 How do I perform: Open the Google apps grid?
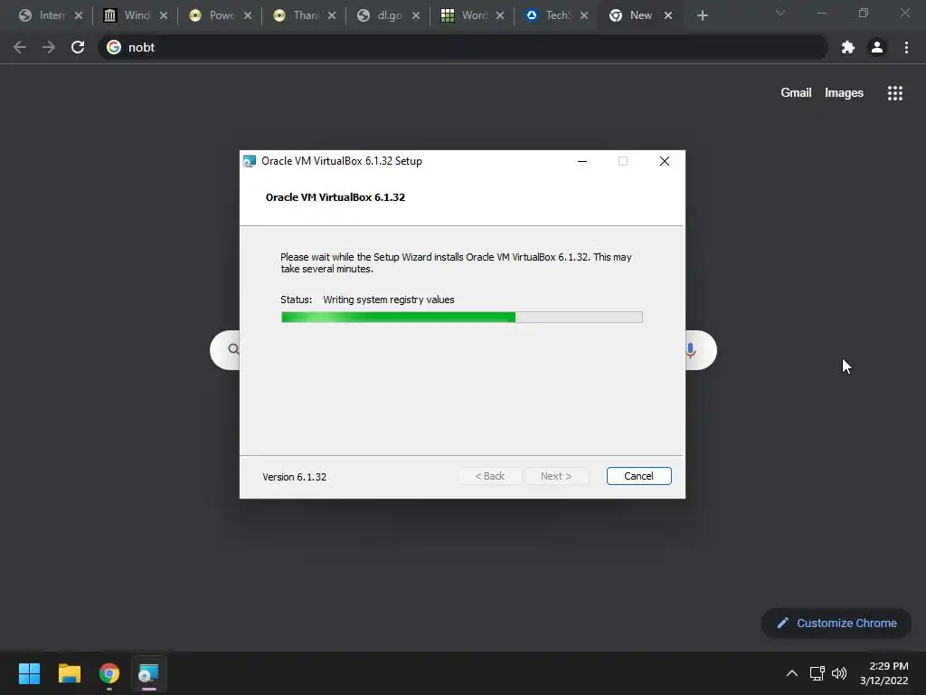(894, 93)
